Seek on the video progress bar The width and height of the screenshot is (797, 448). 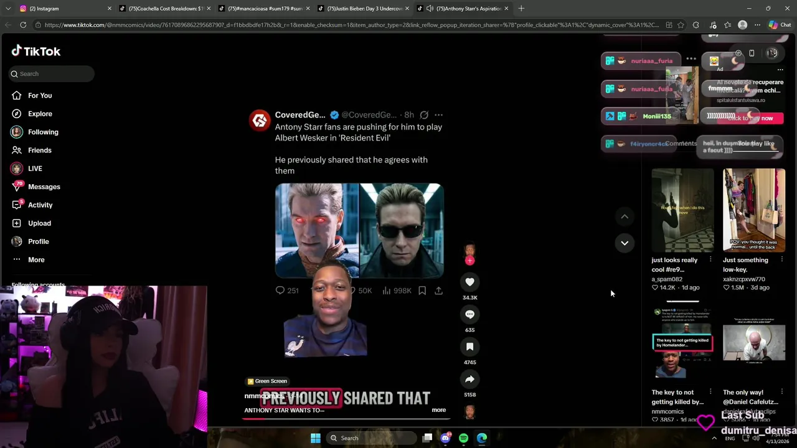(x=345, y=418)
